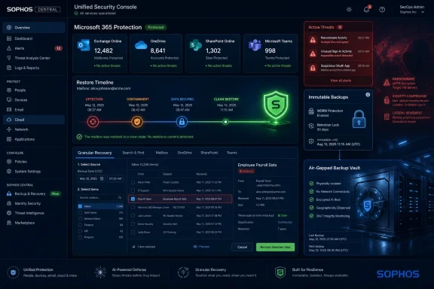Click the Threat Analysis Center funnel icon
434x289 pixels.
point(9,58)
